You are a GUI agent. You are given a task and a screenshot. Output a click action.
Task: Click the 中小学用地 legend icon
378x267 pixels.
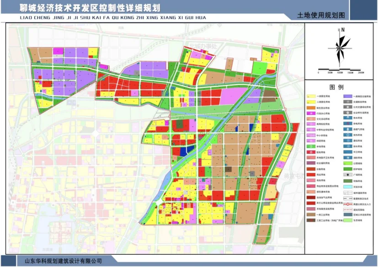pyautogui.click(x=312, y=135)
